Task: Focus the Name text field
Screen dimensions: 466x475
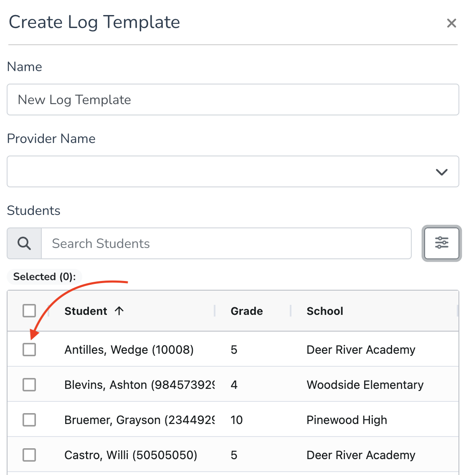Action: click(233, 100)
